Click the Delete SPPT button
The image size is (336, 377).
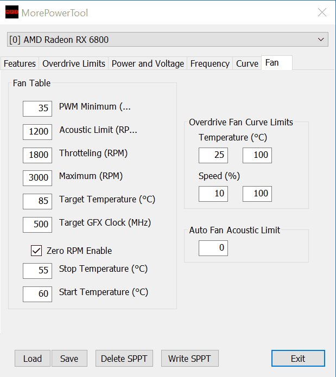point(124,358)
